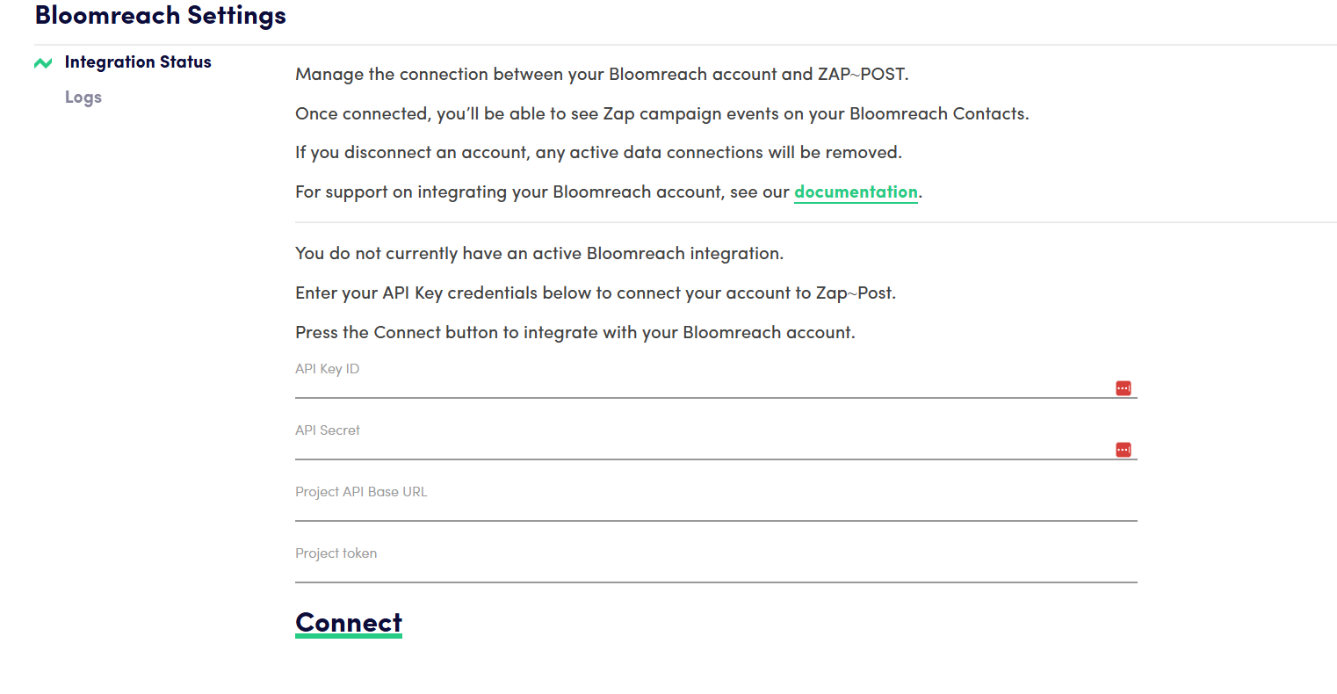
Task: Click the API Key ID placeholder text
Action: coord(327,368)
